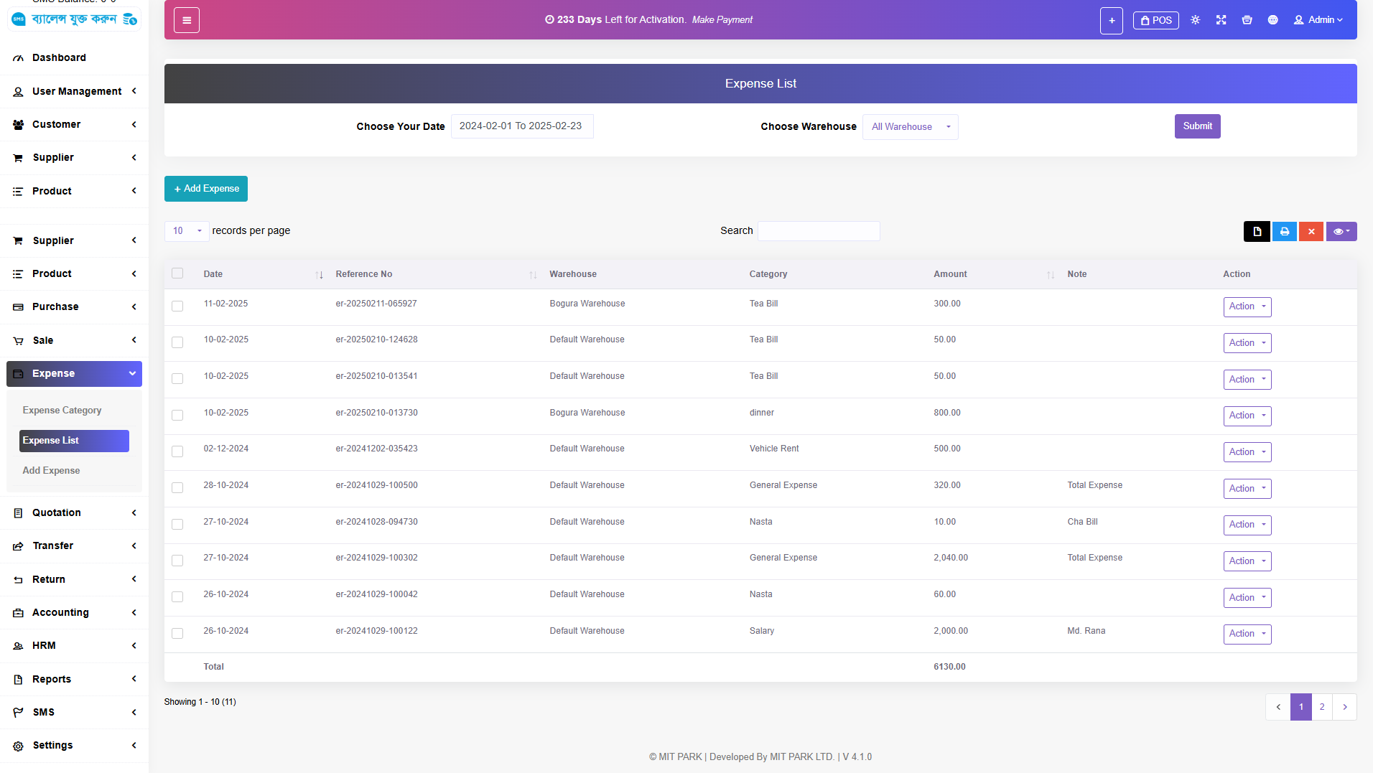
Task: Print the expense list via printer icon
Action: pos(1284,232)
